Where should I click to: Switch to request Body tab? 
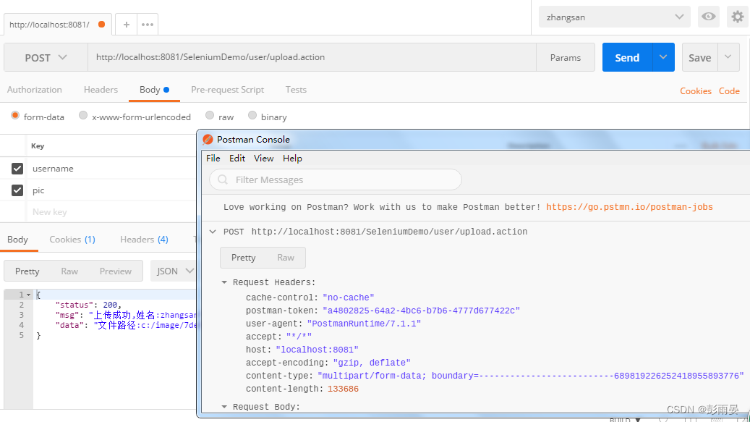pos(154,90)
